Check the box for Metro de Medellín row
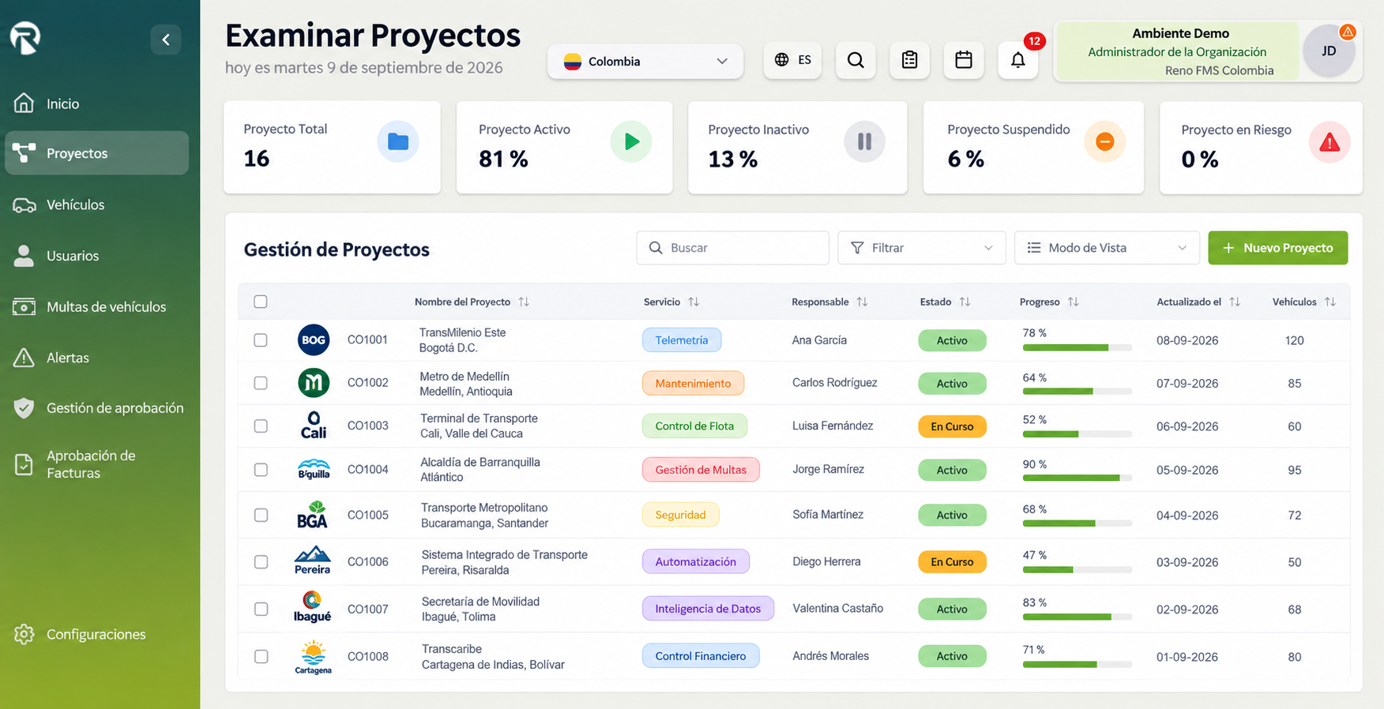This screenshot has width=1384, height=709. [261, 383]
